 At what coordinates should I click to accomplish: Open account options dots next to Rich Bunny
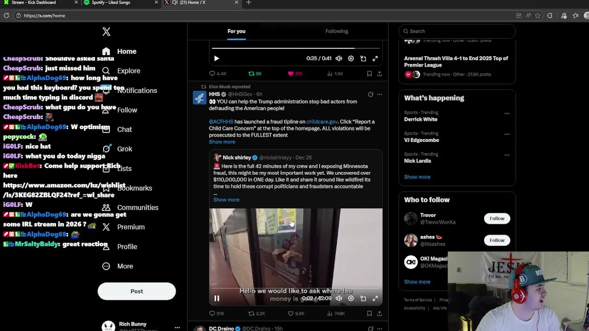click(x=177, y=327)
